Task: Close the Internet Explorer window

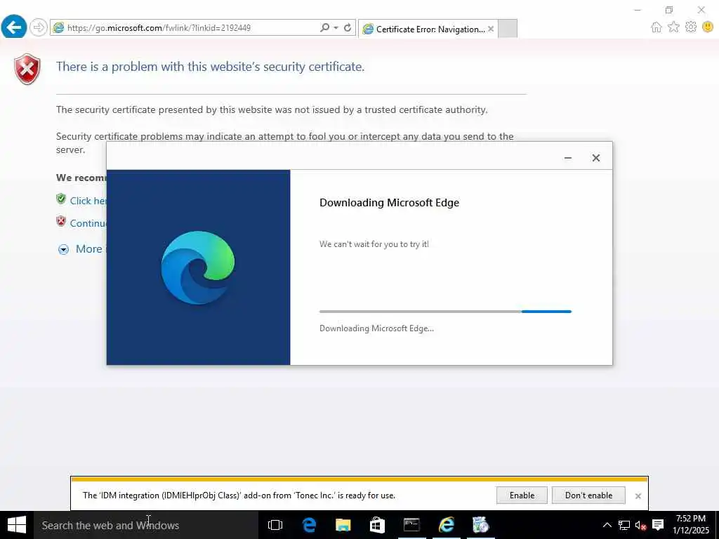Action: coord(701,10)
